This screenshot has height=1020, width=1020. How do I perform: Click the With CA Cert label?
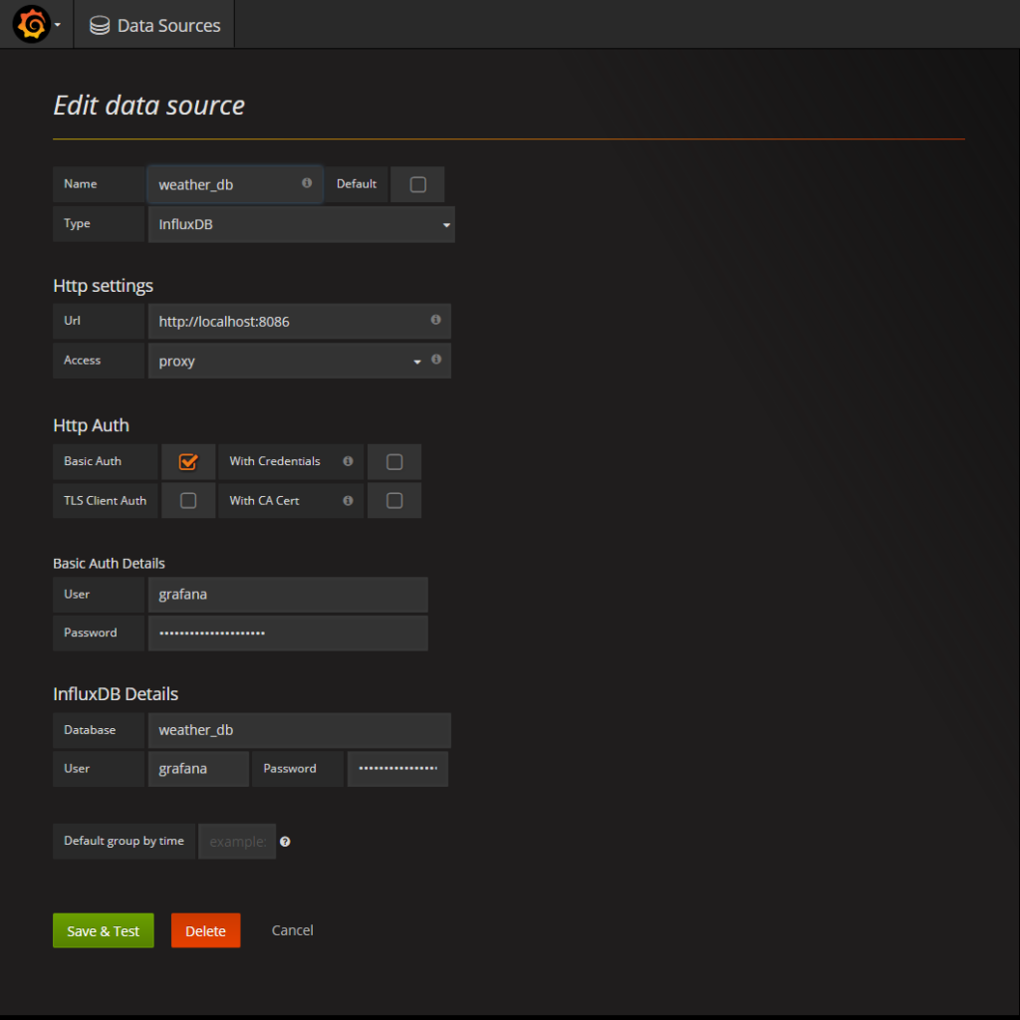pyautogui.click(x=264, y=501)
